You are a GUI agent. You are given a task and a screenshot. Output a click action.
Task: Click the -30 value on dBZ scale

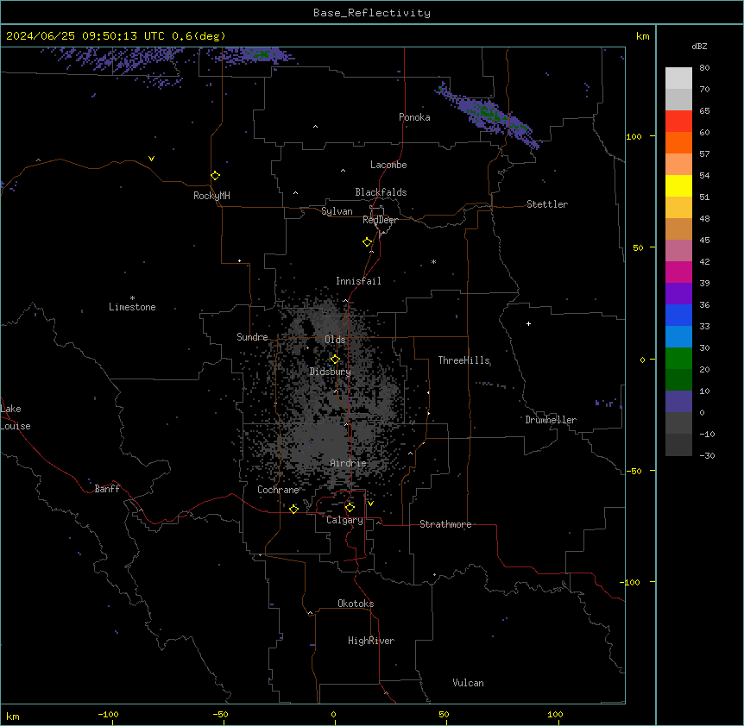point(707,455)
